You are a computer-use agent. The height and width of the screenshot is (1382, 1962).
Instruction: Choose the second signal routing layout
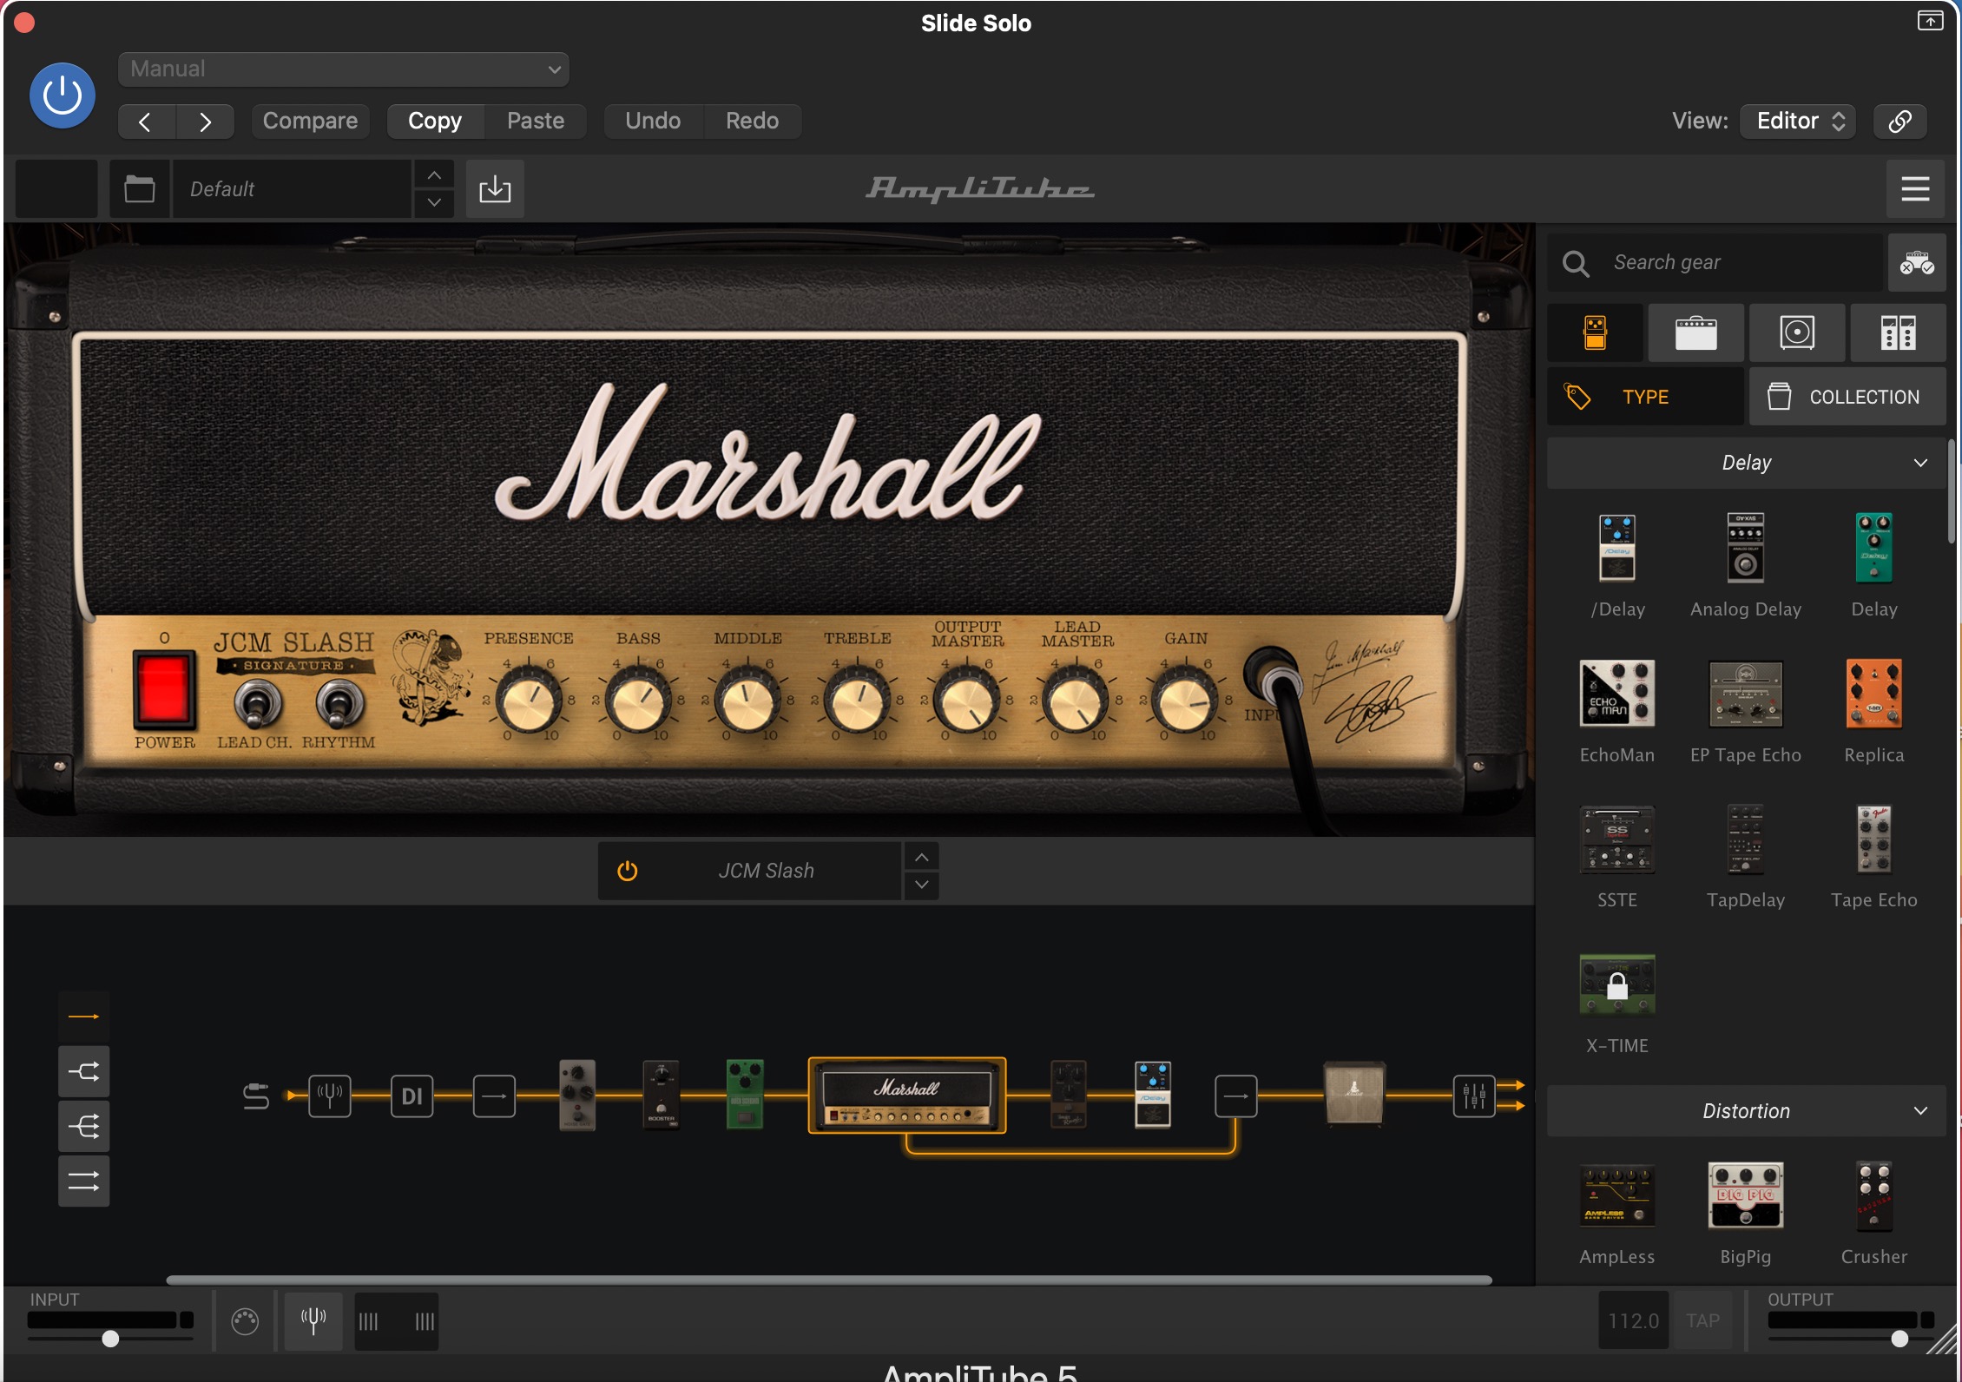[x=83, y=1071]
